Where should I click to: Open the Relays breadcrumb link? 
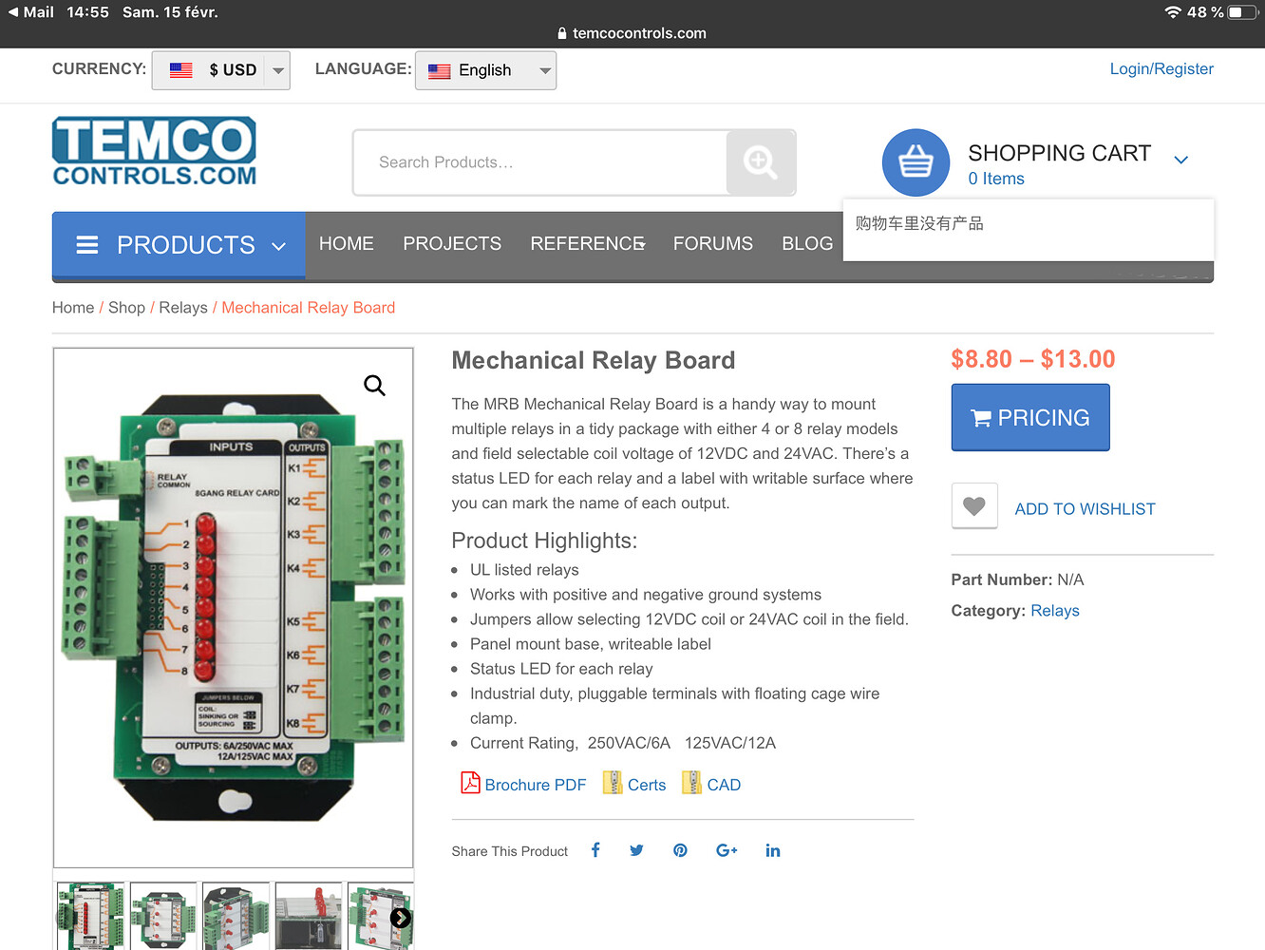[183, 307]
